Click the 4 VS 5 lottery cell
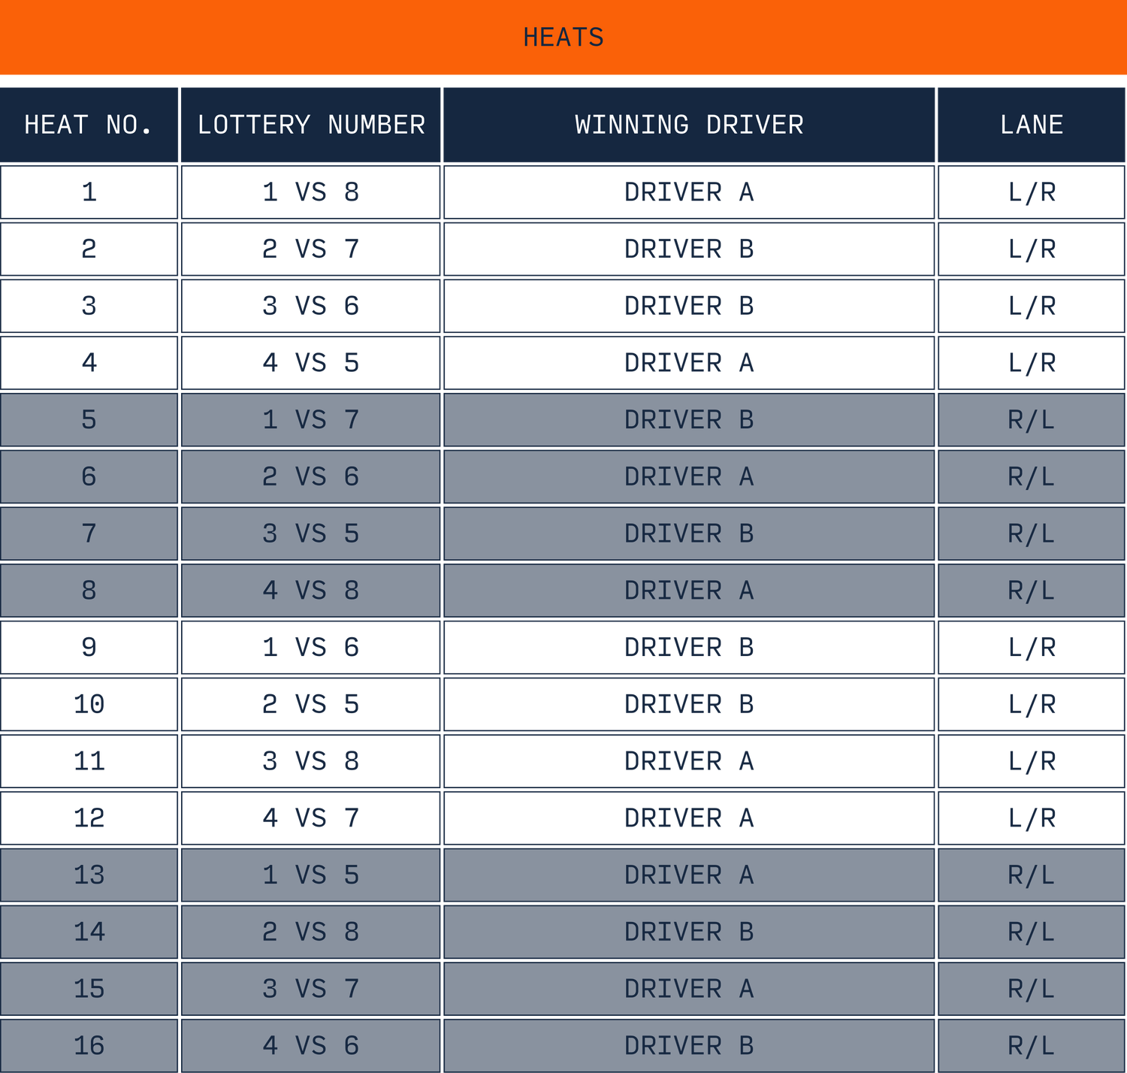 pos(310,363)
